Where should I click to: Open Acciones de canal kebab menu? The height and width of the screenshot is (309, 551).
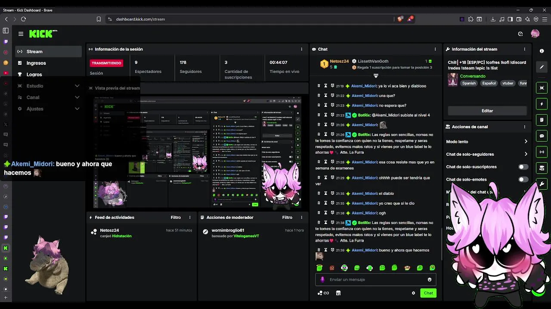524,127
